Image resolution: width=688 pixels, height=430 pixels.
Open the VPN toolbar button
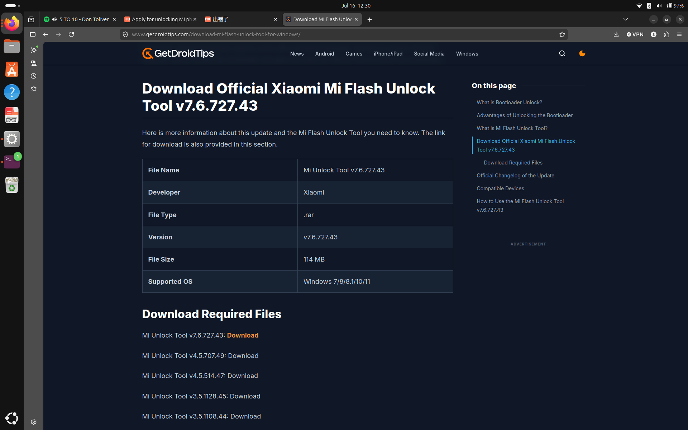[x=635, y=34]
